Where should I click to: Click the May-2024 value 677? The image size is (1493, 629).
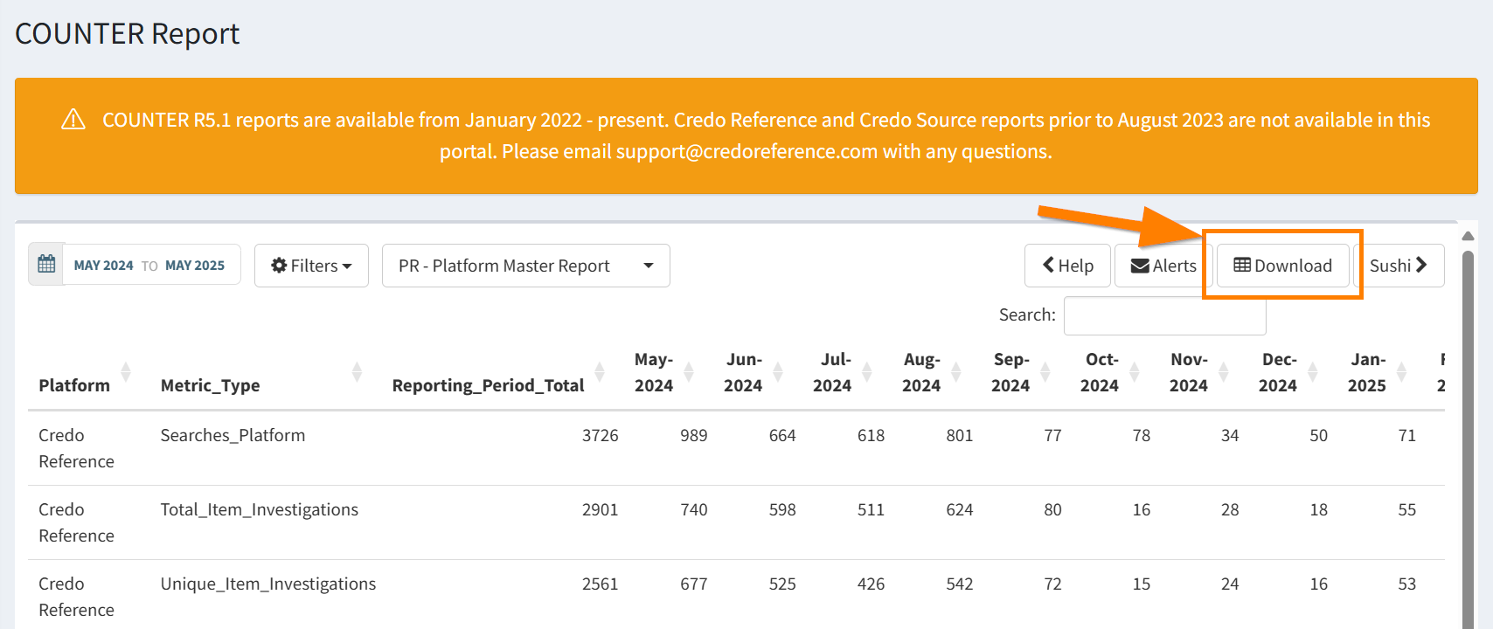coord(694,584)
